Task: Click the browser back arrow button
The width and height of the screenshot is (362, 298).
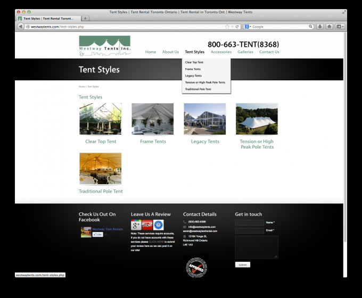Action: (21, 27)
